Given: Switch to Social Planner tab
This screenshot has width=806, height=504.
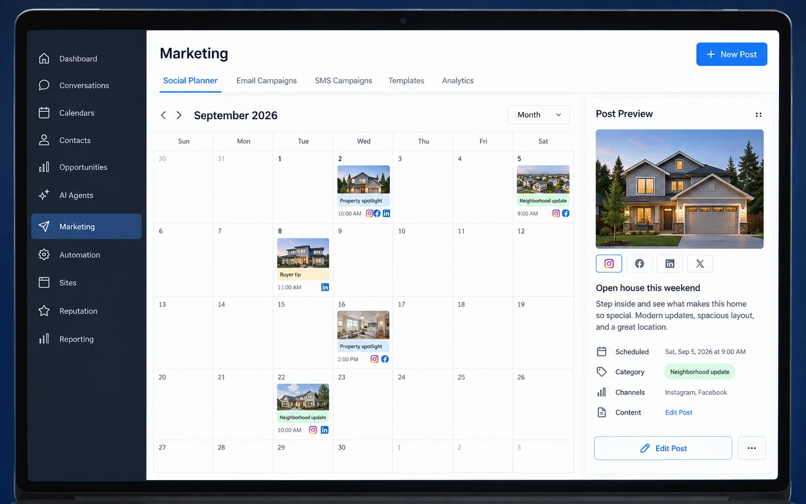Looking at the screenshot, I should [190, 81].
